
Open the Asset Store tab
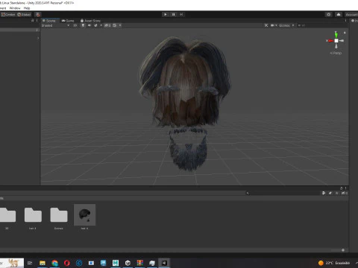tap(90, 21)
